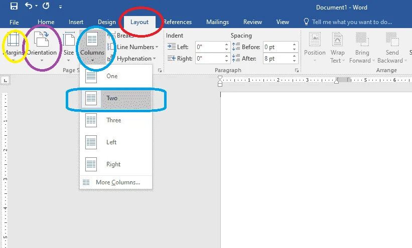
Task: Open the Margins menu
Action: click(x=13, y=47)
